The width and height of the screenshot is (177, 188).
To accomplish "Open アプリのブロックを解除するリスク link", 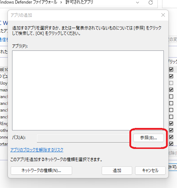I will point(37,150).
